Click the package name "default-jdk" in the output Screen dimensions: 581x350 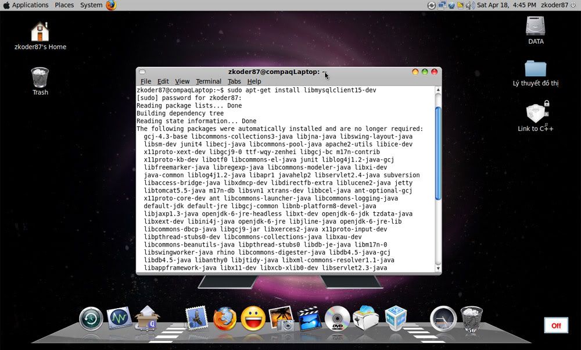[164, 206]
